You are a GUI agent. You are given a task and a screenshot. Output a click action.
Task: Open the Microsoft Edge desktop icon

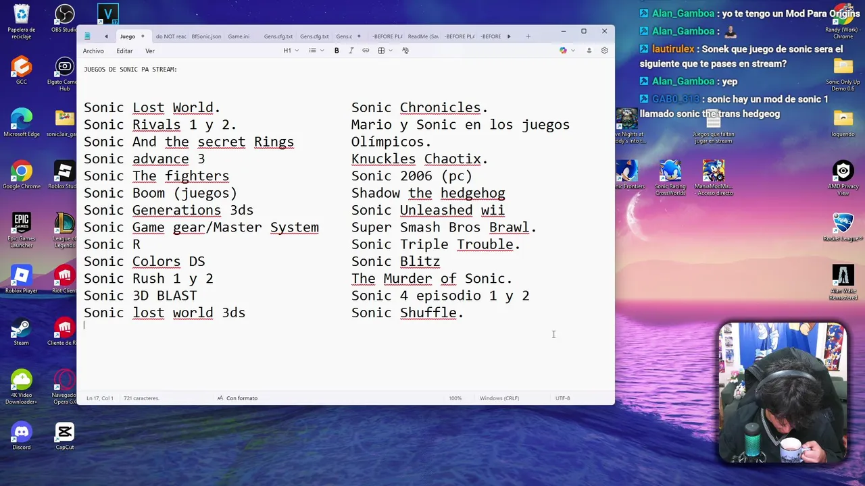[x=22, y=122]
